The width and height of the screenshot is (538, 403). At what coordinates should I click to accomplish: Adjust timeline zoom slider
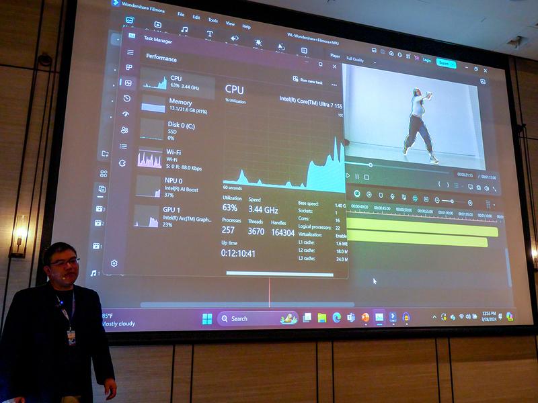coord(453,201)
